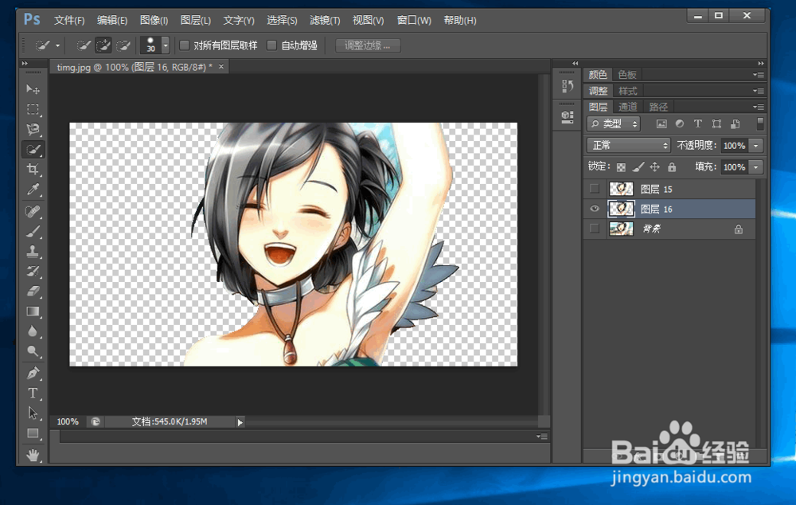Open the 颜色 panel flyout menu

pyautogui.click(x=759, y=75)
